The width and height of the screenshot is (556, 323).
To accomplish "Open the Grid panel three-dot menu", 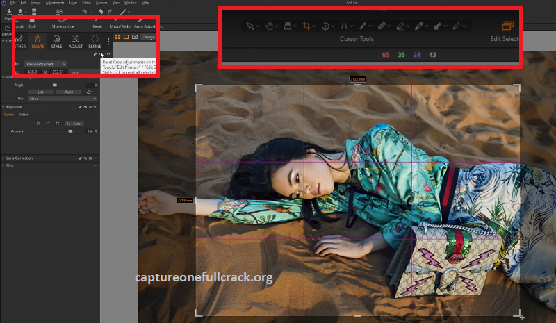I will tap(95, 165).
